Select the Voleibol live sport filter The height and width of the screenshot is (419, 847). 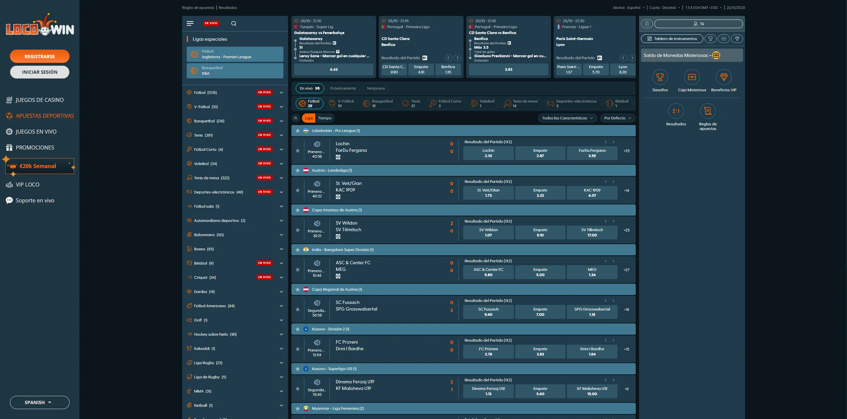[483, 104]
